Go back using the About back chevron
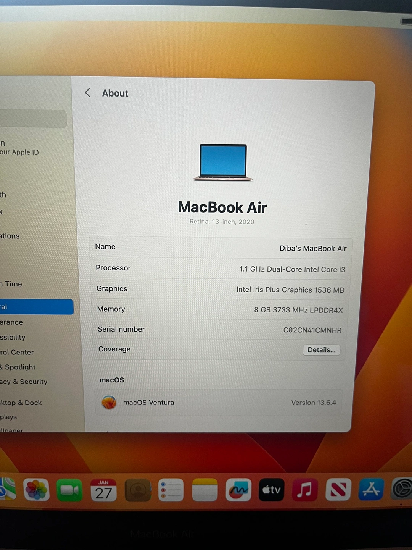The height and width of the screenshot is (550, 412). pyautogui.click(x=87, y=93)
